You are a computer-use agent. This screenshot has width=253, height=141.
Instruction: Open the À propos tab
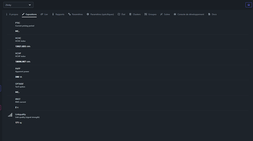click(12, 14)
